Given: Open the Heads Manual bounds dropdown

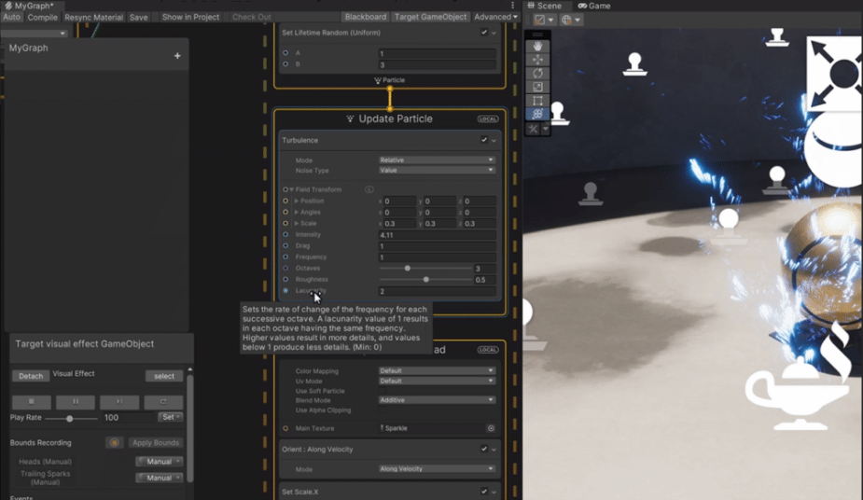Looking at the screenshot, I should [159, 462].
